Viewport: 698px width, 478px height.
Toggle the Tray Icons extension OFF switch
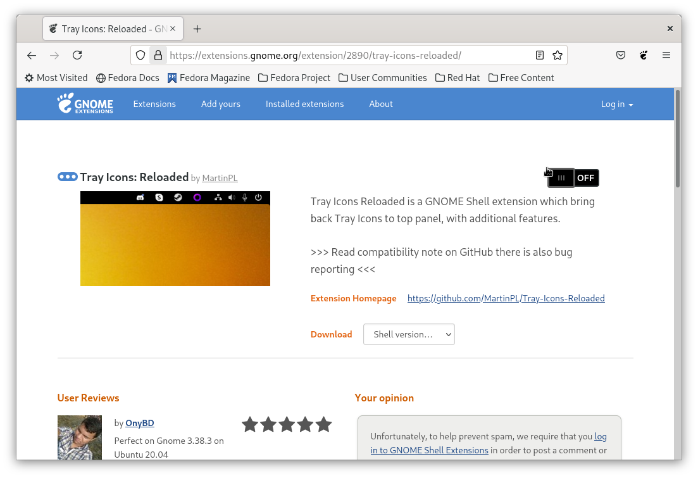point(573,178)
